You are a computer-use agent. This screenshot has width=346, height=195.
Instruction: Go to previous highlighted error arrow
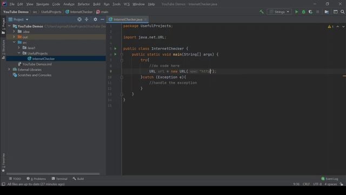pos(337,27)
